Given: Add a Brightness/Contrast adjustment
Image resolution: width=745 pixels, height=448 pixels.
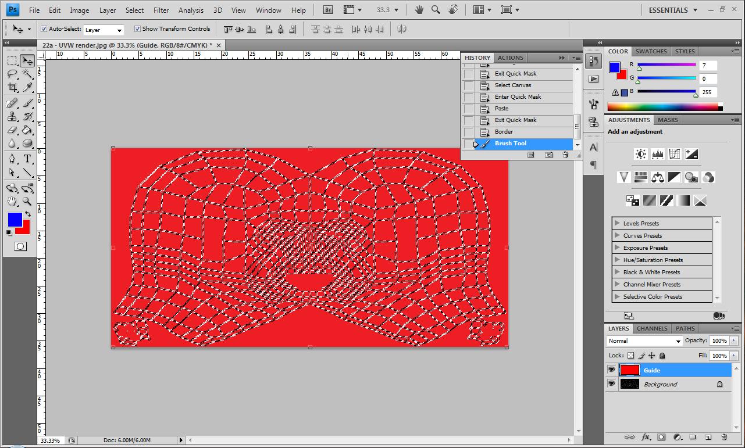Looking at the screenshot, I should [x=641, y=154].
